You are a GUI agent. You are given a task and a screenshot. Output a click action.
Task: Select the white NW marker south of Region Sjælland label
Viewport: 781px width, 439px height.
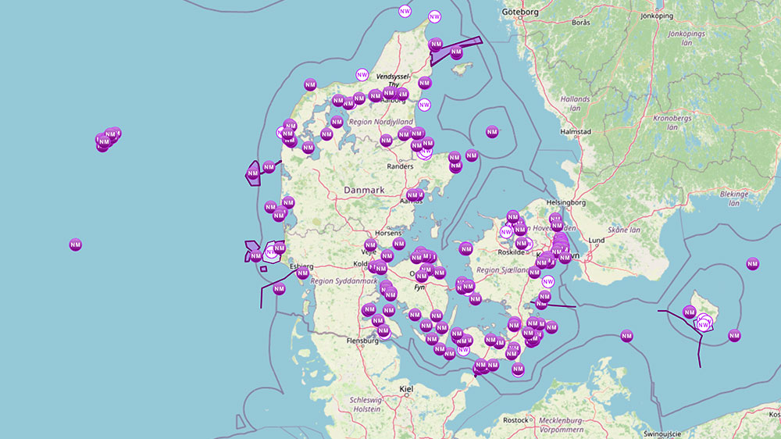[x=547, y=281]
